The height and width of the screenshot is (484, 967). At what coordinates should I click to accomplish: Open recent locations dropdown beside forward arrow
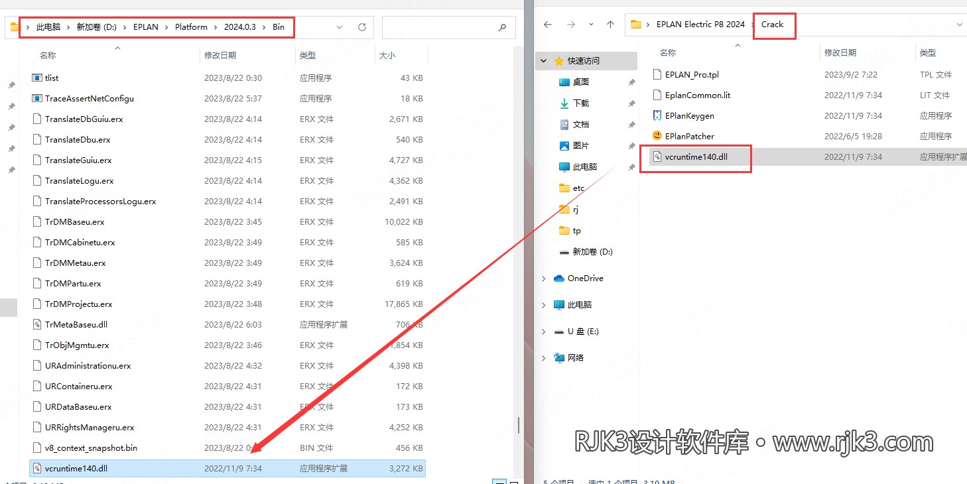click(x=590, y=25)
